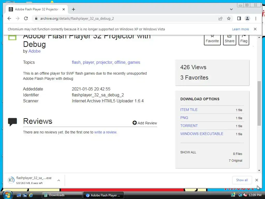Dismiss the unsupported Windows warning bar
Screen dimensions: 265x199
(x=255, y=29)
